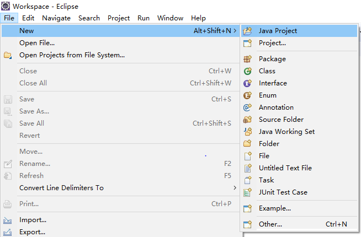Screen dimensions: 361x237
Task: Expand the New submenu arrow
Action: (x=235, y=30)
